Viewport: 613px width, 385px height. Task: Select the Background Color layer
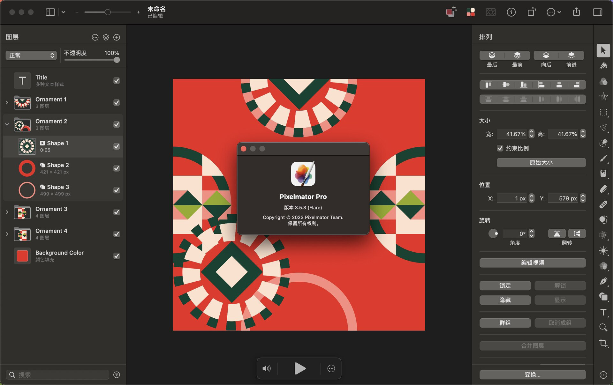(63, 256)
